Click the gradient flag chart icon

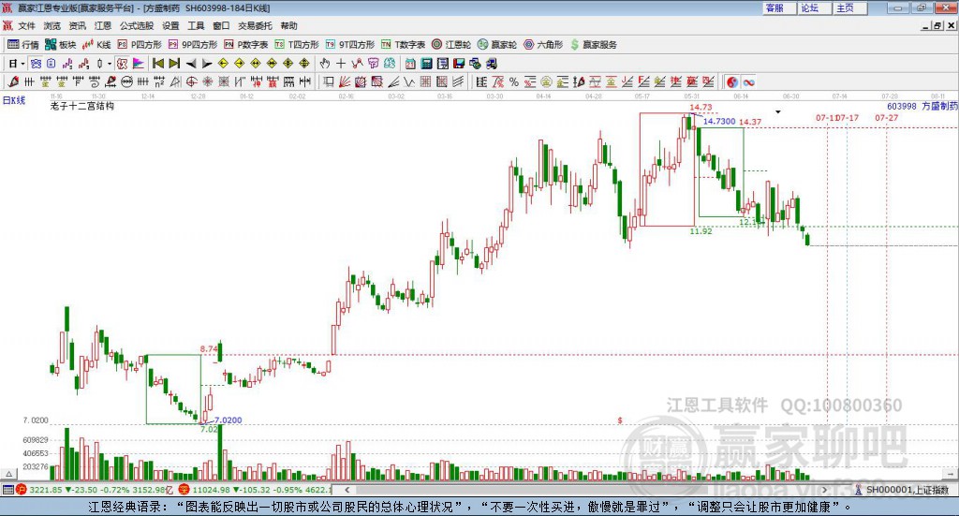[139, 64]
